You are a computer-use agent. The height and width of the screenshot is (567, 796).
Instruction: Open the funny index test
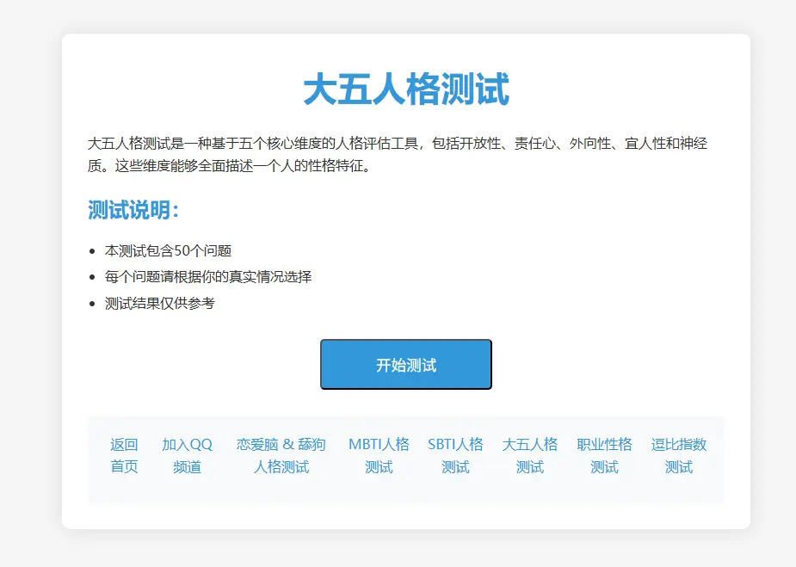tap(679, 455)
